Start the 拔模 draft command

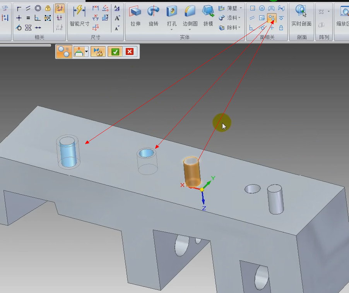208,15
